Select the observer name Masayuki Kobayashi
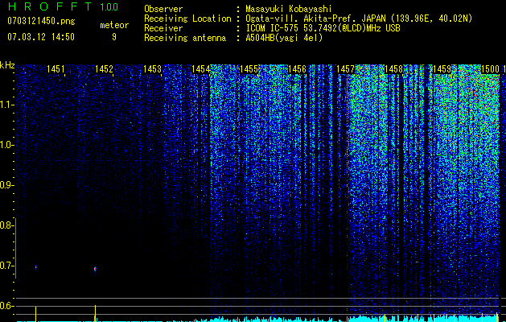 click(x=289, y=9)
